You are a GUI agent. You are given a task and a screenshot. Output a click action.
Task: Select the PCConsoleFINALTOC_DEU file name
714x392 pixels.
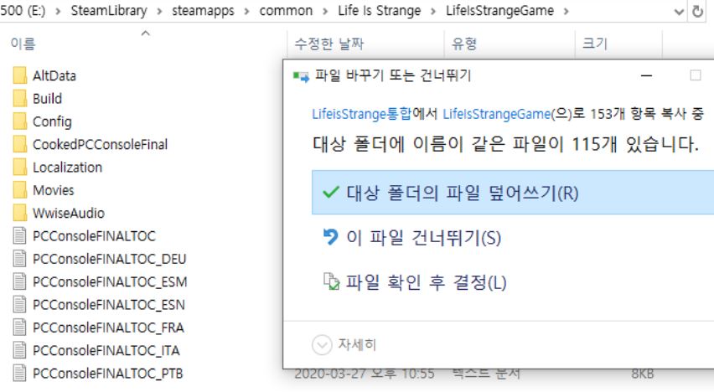click(x=109, y=259)
